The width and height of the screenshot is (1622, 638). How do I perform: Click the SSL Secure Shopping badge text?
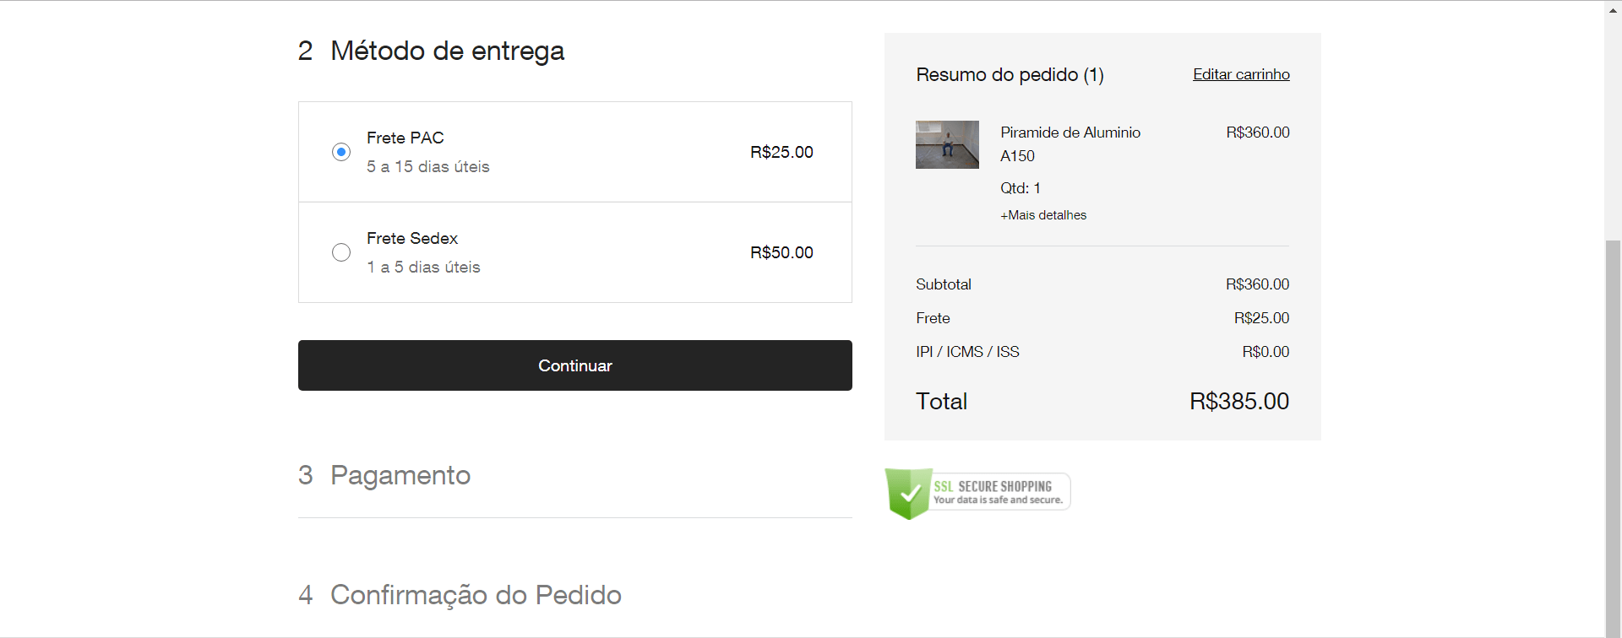(x=997, y=492)
